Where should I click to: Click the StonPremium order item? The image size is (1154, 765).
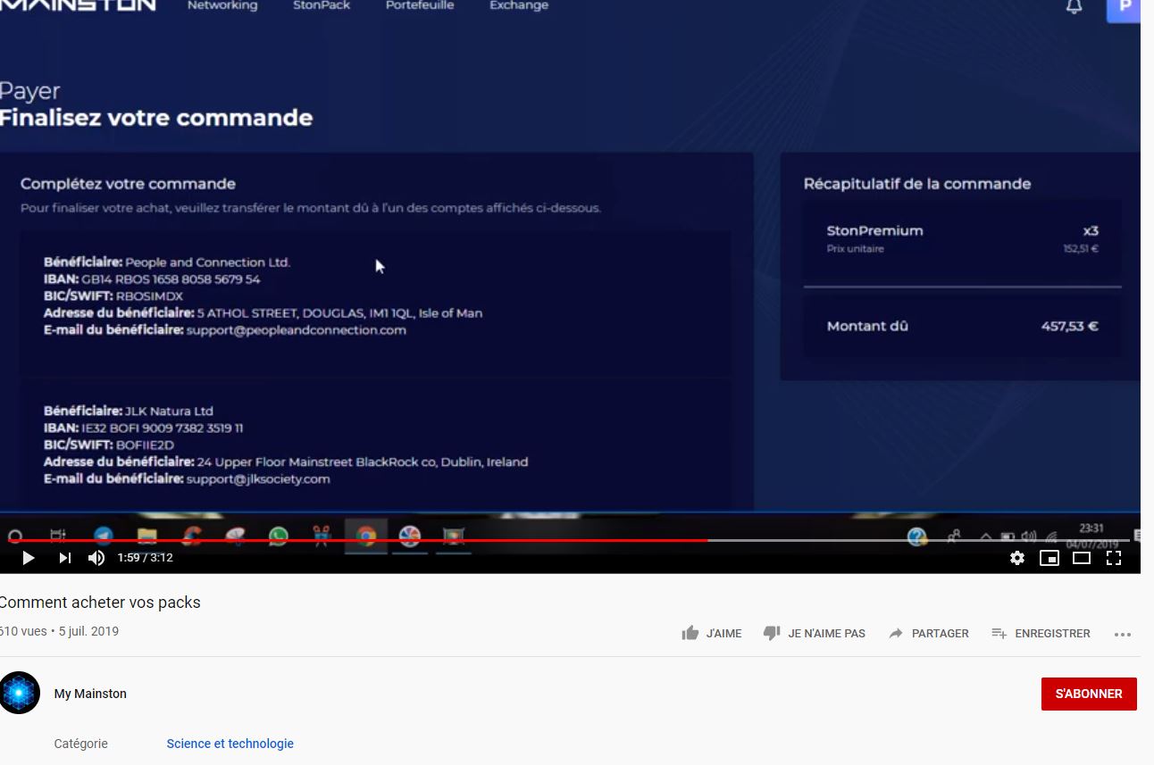point(962,238)
